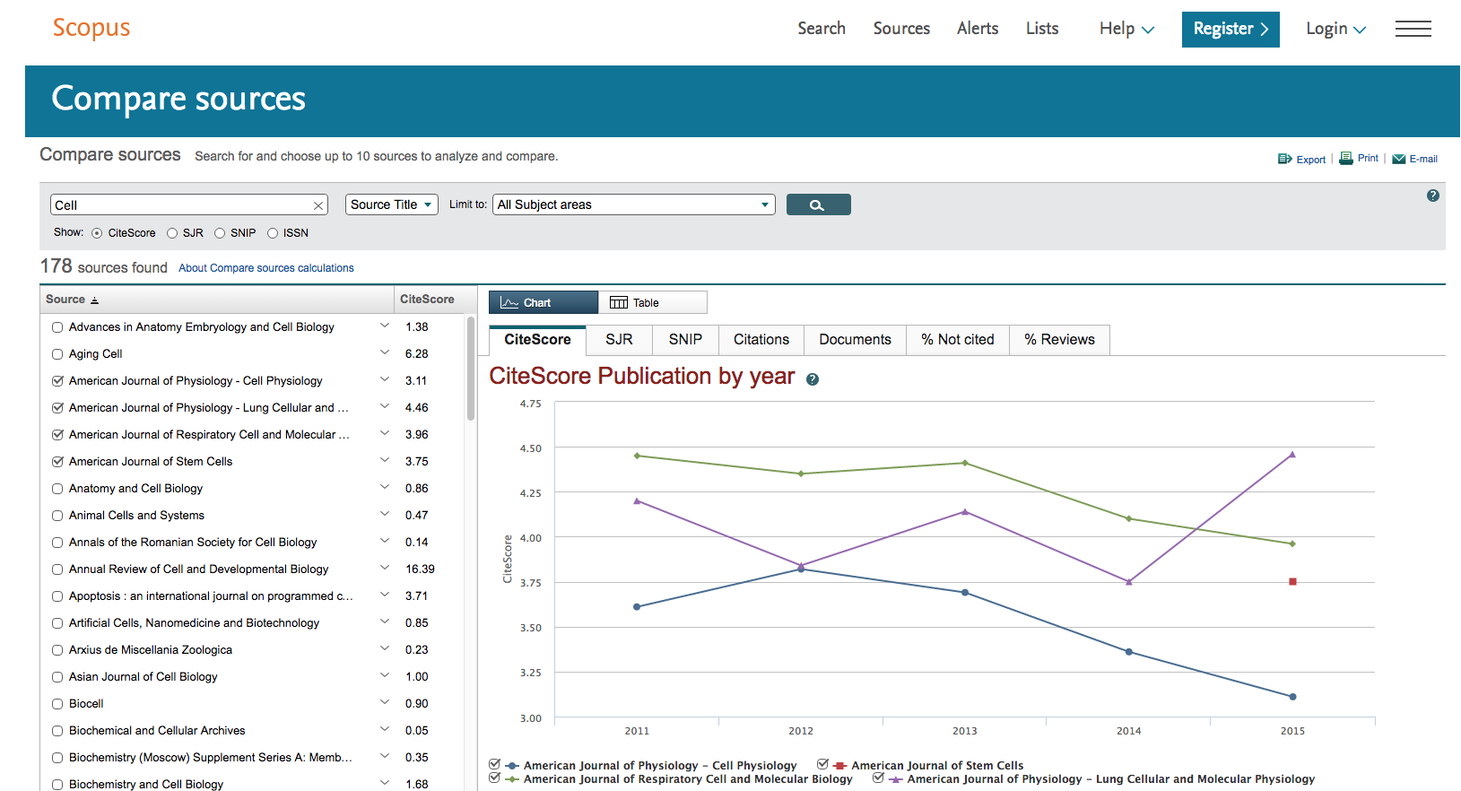Click the help icon beside CiteScore Publication by year
The height and width of the screenshot is (791, 1461).
(812, 379)
